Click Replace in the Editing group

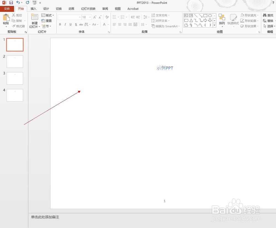pos(268,21)
